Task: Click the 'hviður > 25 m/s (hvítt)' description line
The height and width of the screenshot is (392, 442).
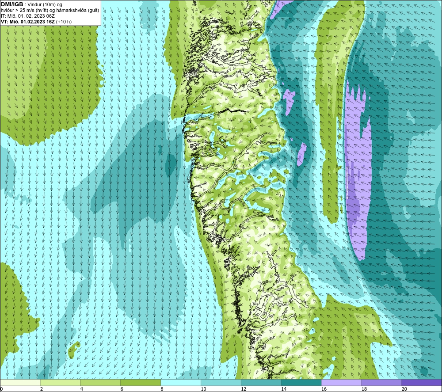Action: pos(50,11)
